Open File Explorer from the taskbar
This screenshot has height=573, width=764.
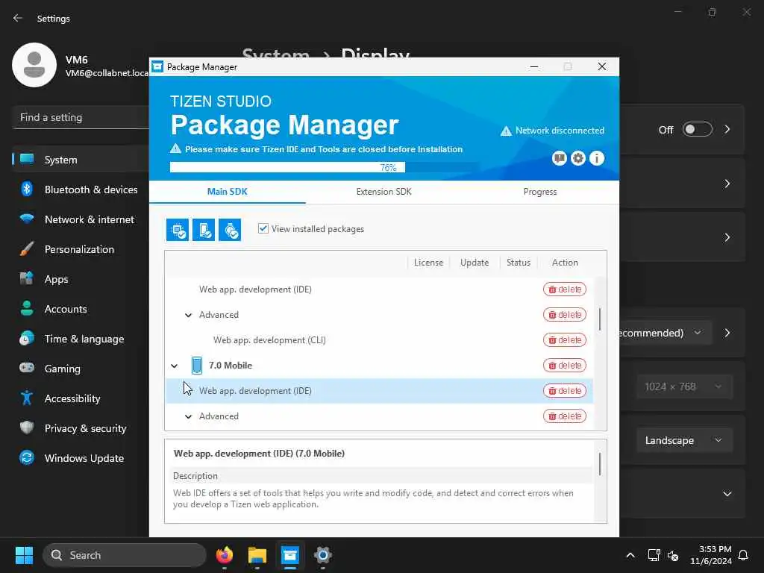click(x=257, y=555)
